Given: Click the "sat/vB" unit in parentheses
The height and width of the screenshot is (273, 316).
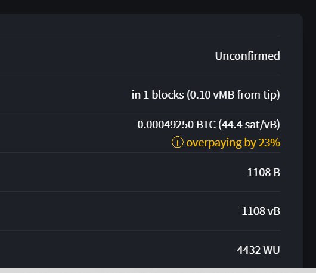Looking at the screenshot, I should [x=261, y=125].
